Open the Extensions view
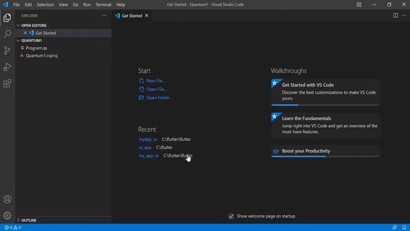The image size is (410, 231). 7,83
